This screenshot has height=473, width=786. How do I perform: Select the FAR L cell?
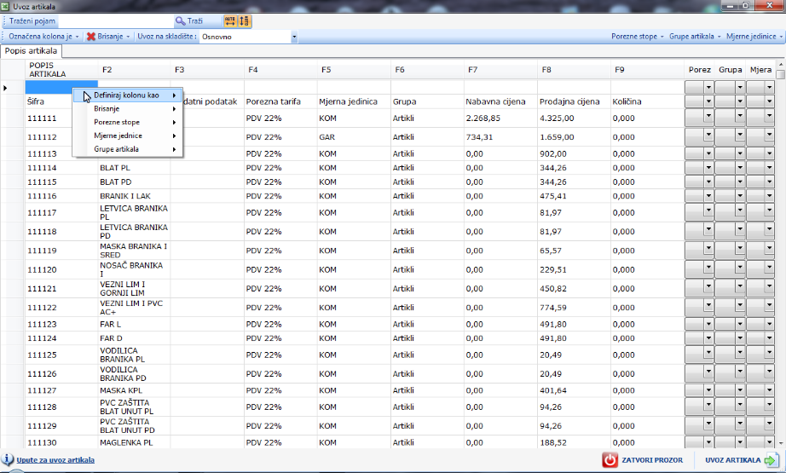(134, 324)
